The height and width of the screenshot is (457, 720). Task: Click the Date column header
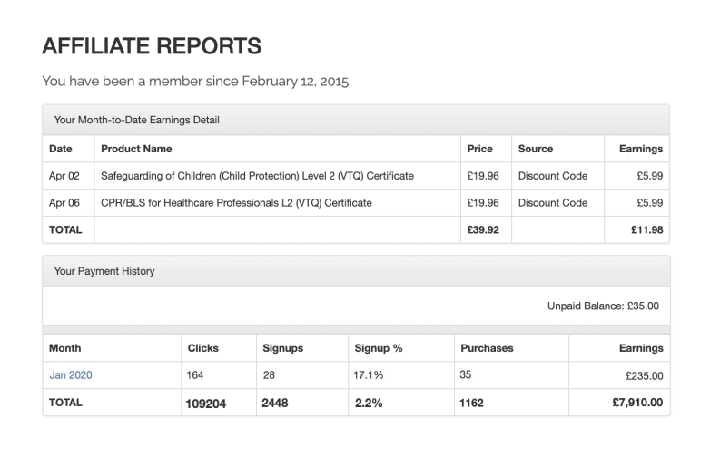point(60,149)
